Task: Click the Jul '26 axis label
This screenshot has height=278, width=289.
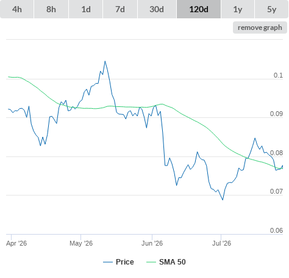Action: 221,243
